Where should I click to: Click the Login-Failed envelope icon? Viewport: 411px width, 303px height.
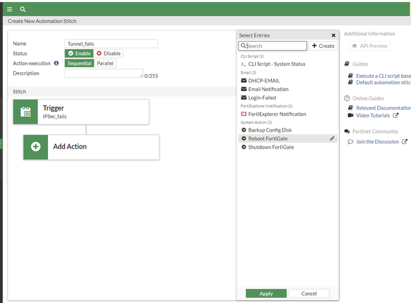(x=243, y=97)
